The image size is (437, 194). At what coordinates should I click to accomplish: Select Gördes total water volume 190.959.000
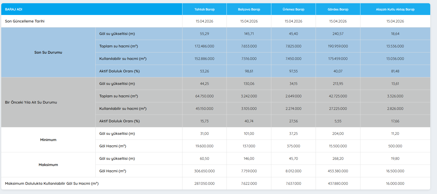point(338,46)
